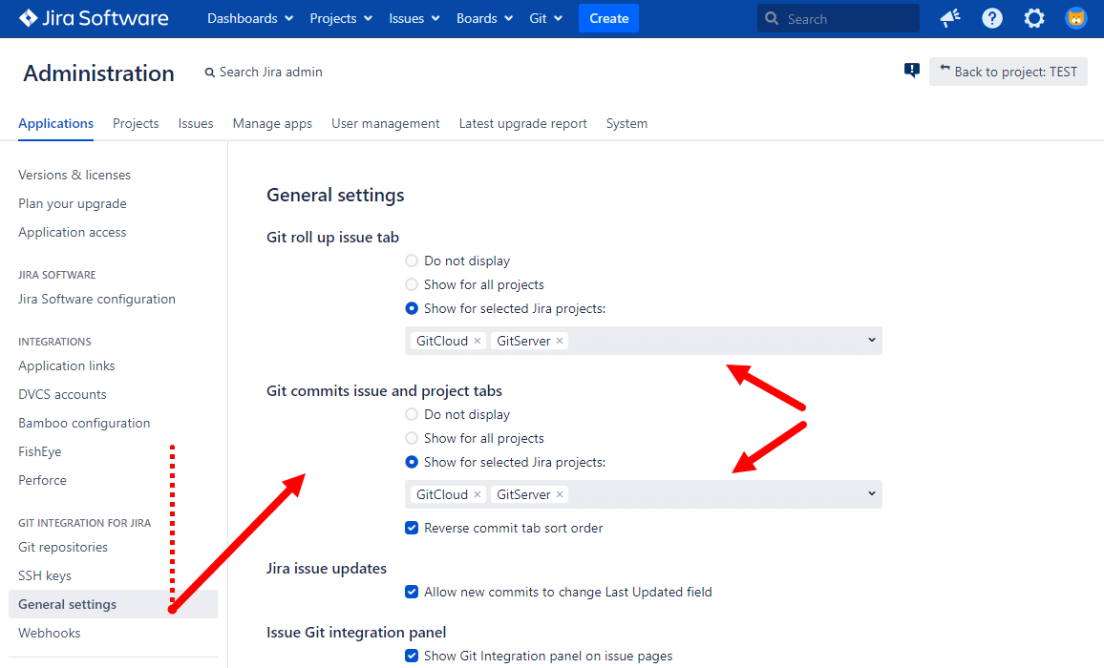Open Jira Software configuration
Screen dimensions: 1104x668
pyautogui.click(x=97, y=299)
